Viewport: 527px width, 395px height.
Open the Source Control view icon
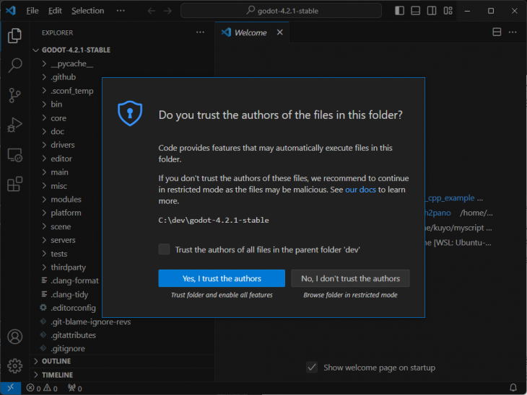pos(14,95)
